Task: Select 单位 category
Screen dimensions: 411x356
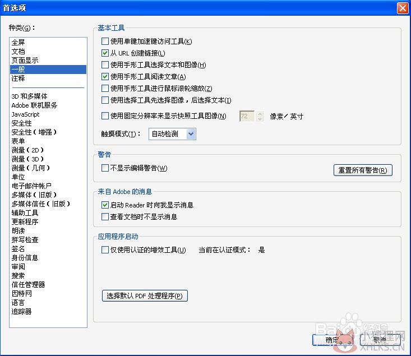Action: pyautogui.click(x=48, y=177)
